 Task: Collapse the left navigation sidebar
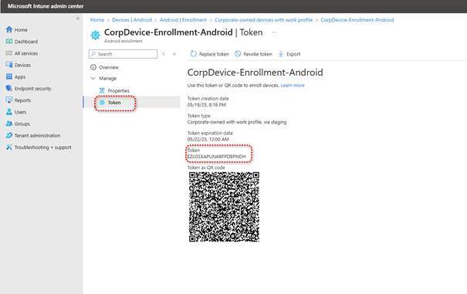coord(78,19)
